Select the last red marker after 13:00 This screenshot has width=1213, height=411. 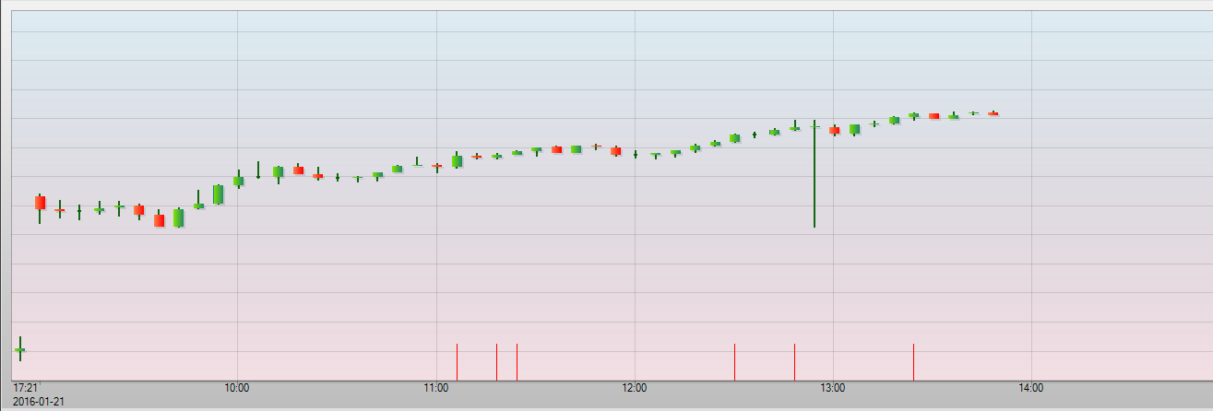coord(913,361)
